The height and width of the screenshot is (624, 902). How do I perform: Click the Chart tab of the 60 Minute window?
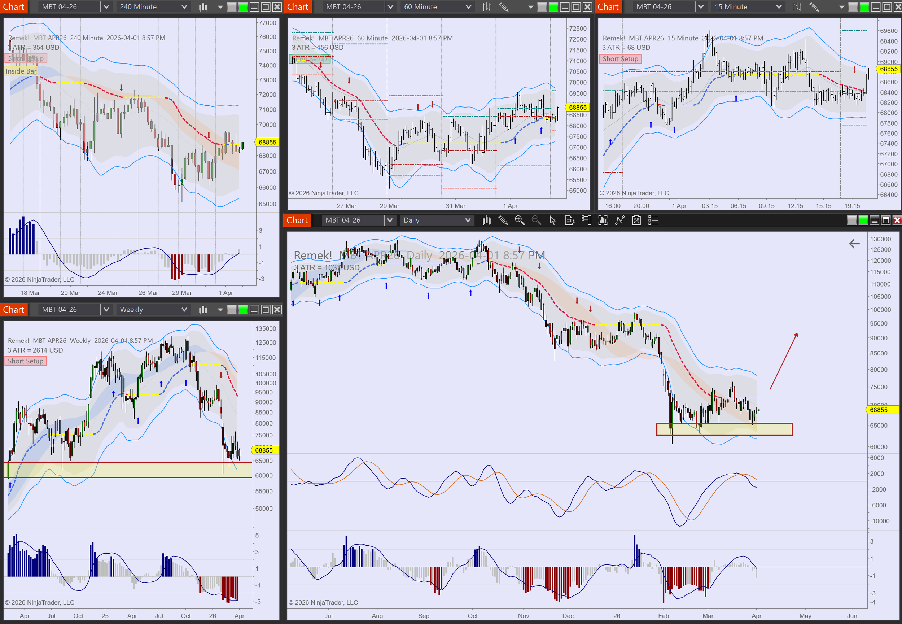coord(298,6)
